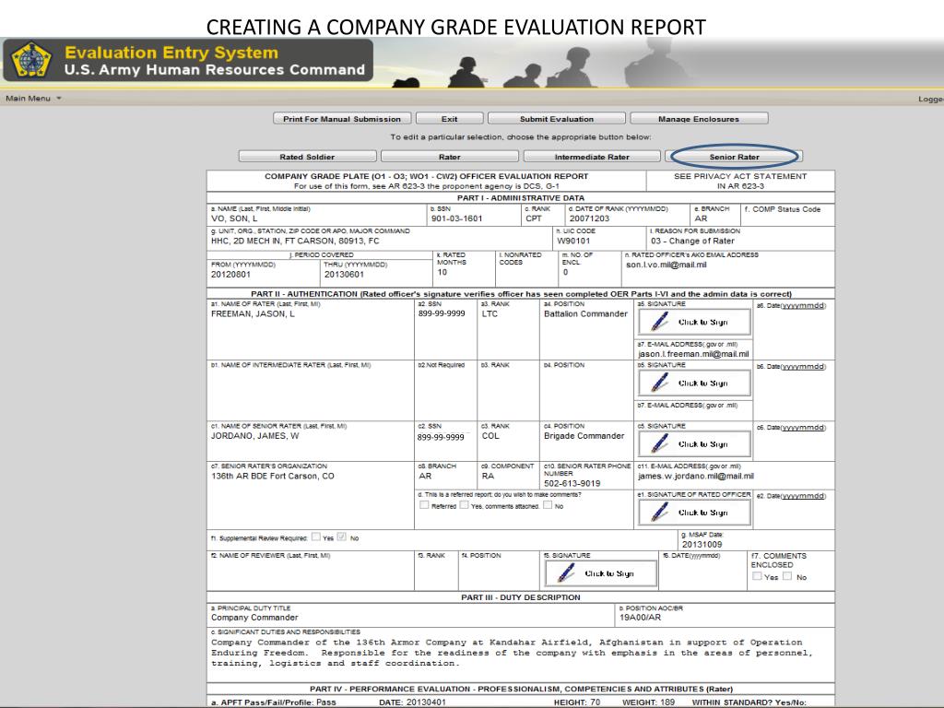Viewport: 944px width, 708px height.
Task: Click the rater's Click to Sign pen icon
Action: [x=660, y=322]
